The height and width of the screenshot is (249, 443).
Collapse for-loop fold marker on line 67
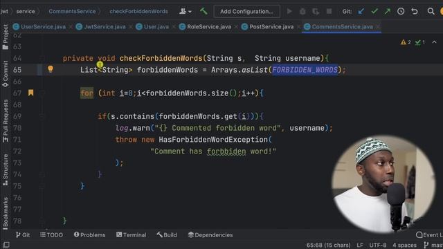tap(42, 93)
